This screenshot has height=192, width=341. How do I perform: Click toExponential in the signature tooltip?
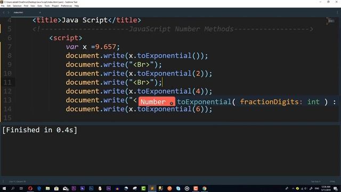pos(204,102)
